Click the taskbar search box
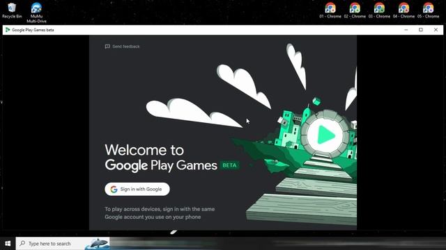 pyautogui.click(x=63, y=244)
